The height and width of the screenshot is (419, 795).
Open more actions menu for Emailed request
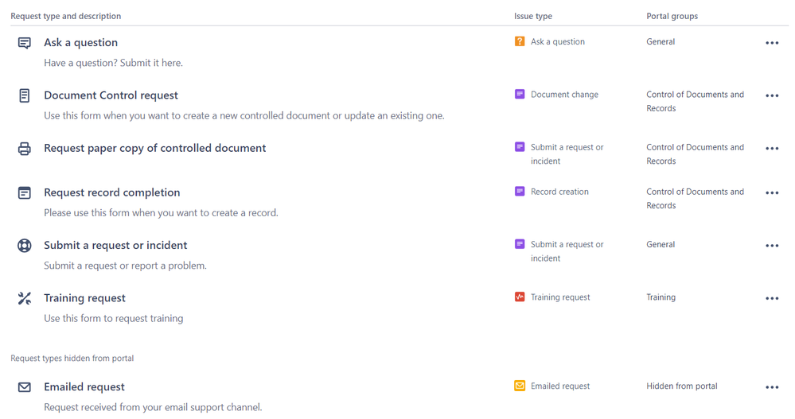pyautogui.click(x=772, y=387)
